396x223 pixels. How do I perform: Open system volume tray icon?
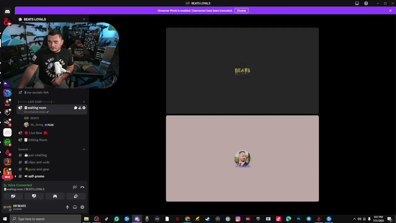coord(359,219)
